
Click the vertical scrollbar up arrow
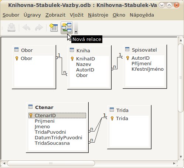(181, 40)
